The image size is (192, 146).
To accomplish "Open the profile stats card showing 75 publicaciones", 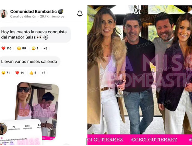I will tap(21, 132).
